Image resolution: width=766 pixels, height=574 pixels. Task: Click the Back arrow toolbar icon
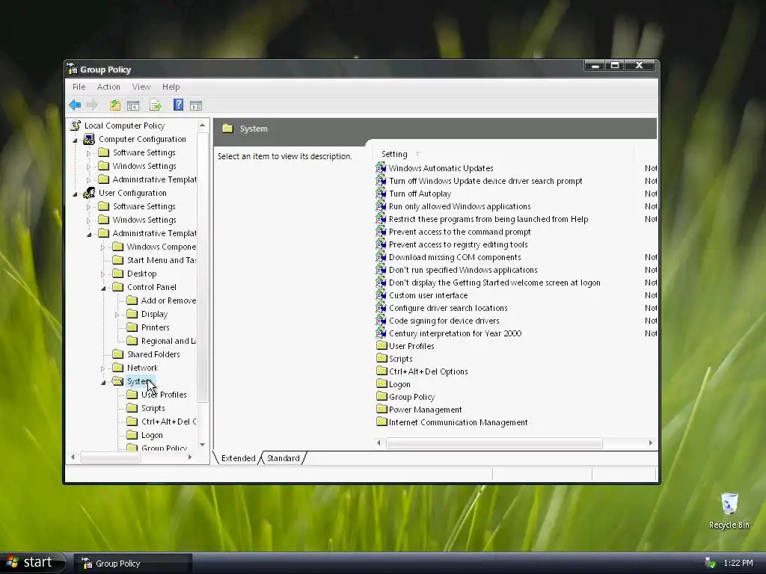click(75, 105)
